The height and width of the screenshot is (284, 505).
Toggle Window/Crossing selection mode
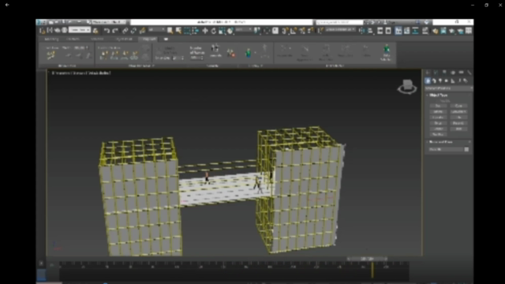click(196, 31)
